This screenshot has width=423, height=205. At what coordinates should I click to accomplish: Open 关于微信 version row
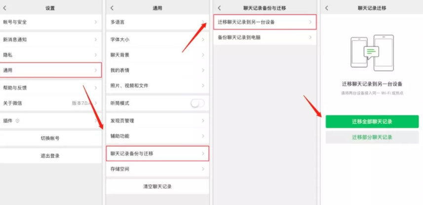51,103
